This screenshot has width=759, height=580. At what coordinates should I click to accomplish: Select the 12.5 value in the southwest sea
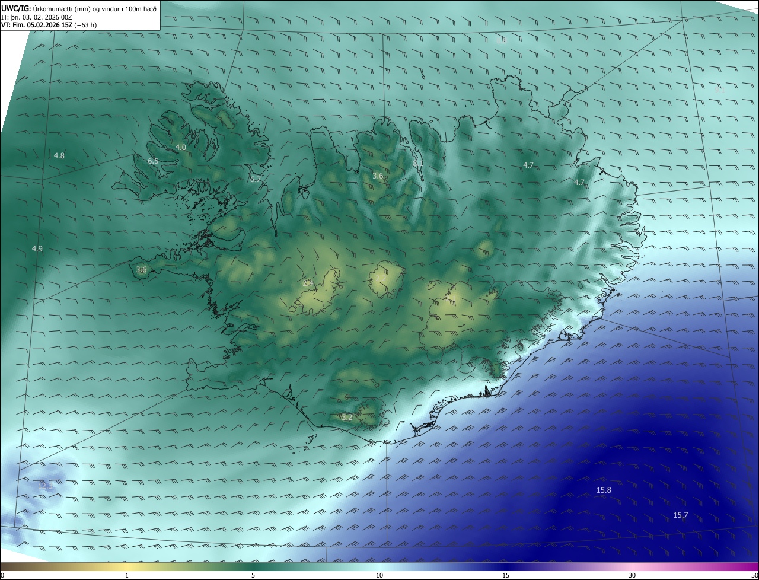pos(46,486)
